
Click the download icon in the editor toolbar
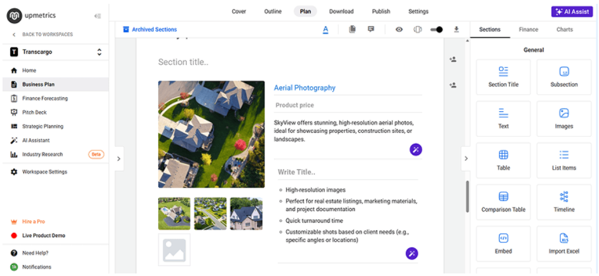456,29
